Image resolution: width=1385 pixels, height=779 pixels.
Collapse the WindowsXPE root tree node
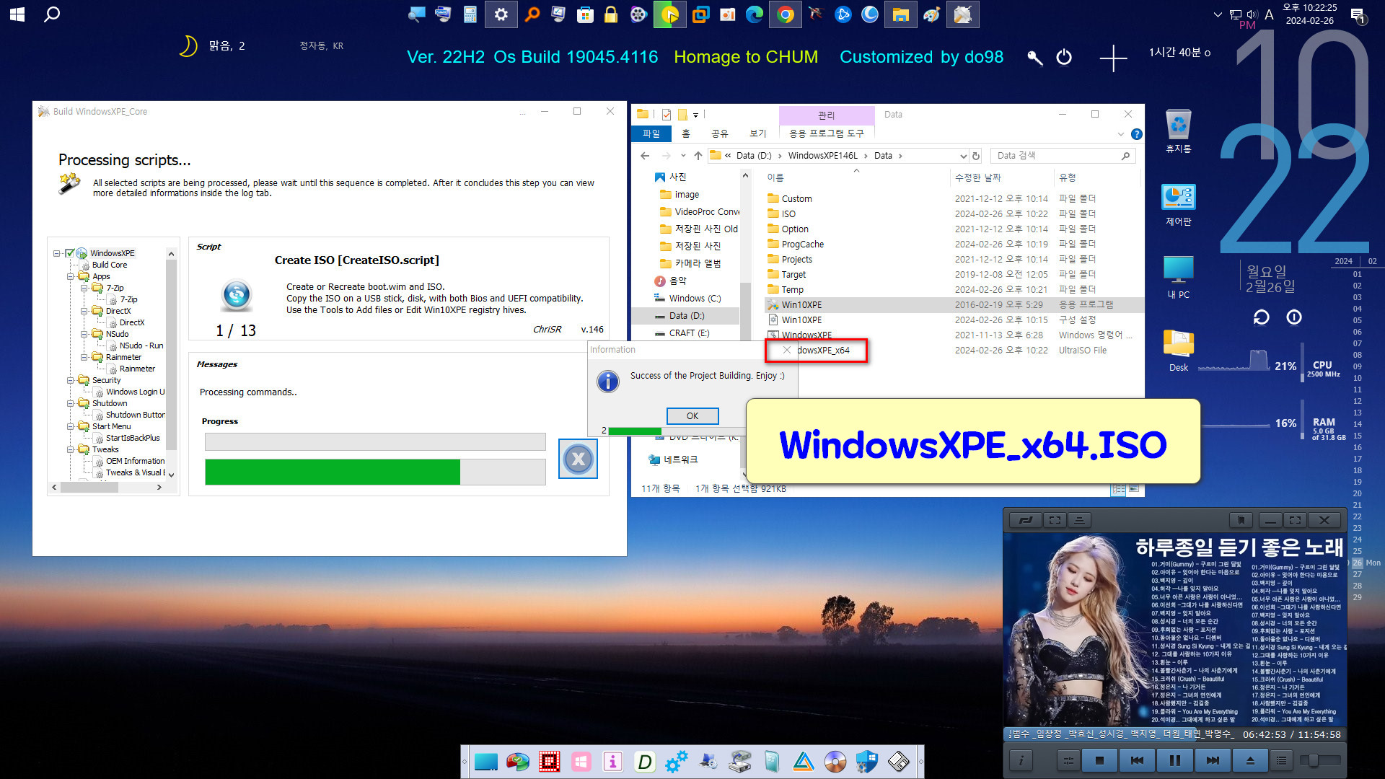pos(56,253)
